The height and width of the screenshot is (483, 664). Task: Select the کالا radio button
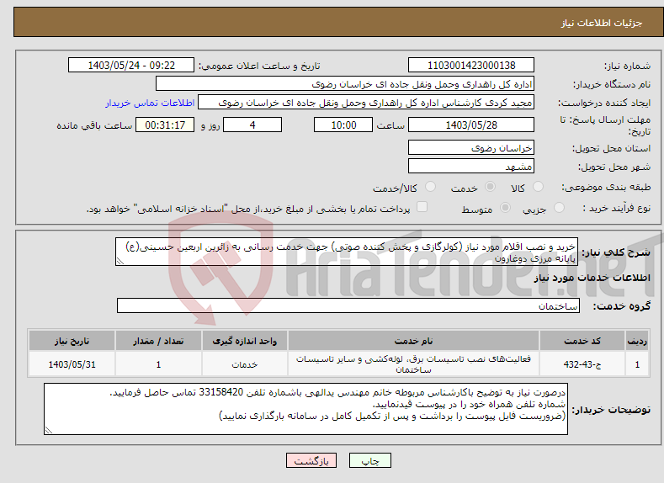click(538, 187)
